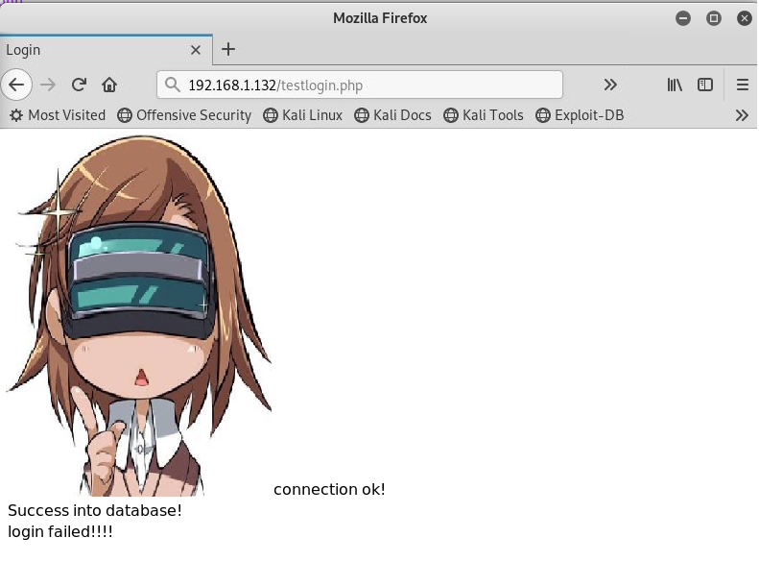Open the Kali Tools bookmark

click(x=484, y=115)
